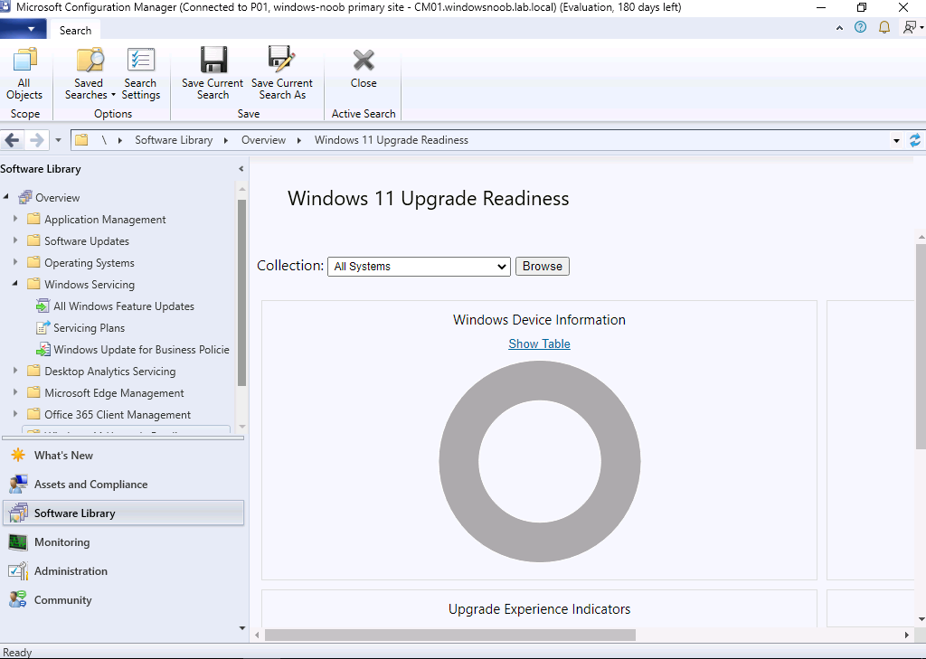Click the horizontal scrollbar right arrow
Image resolution: width=926 pixels, height=659 pixels.
[x=906, y=635]
